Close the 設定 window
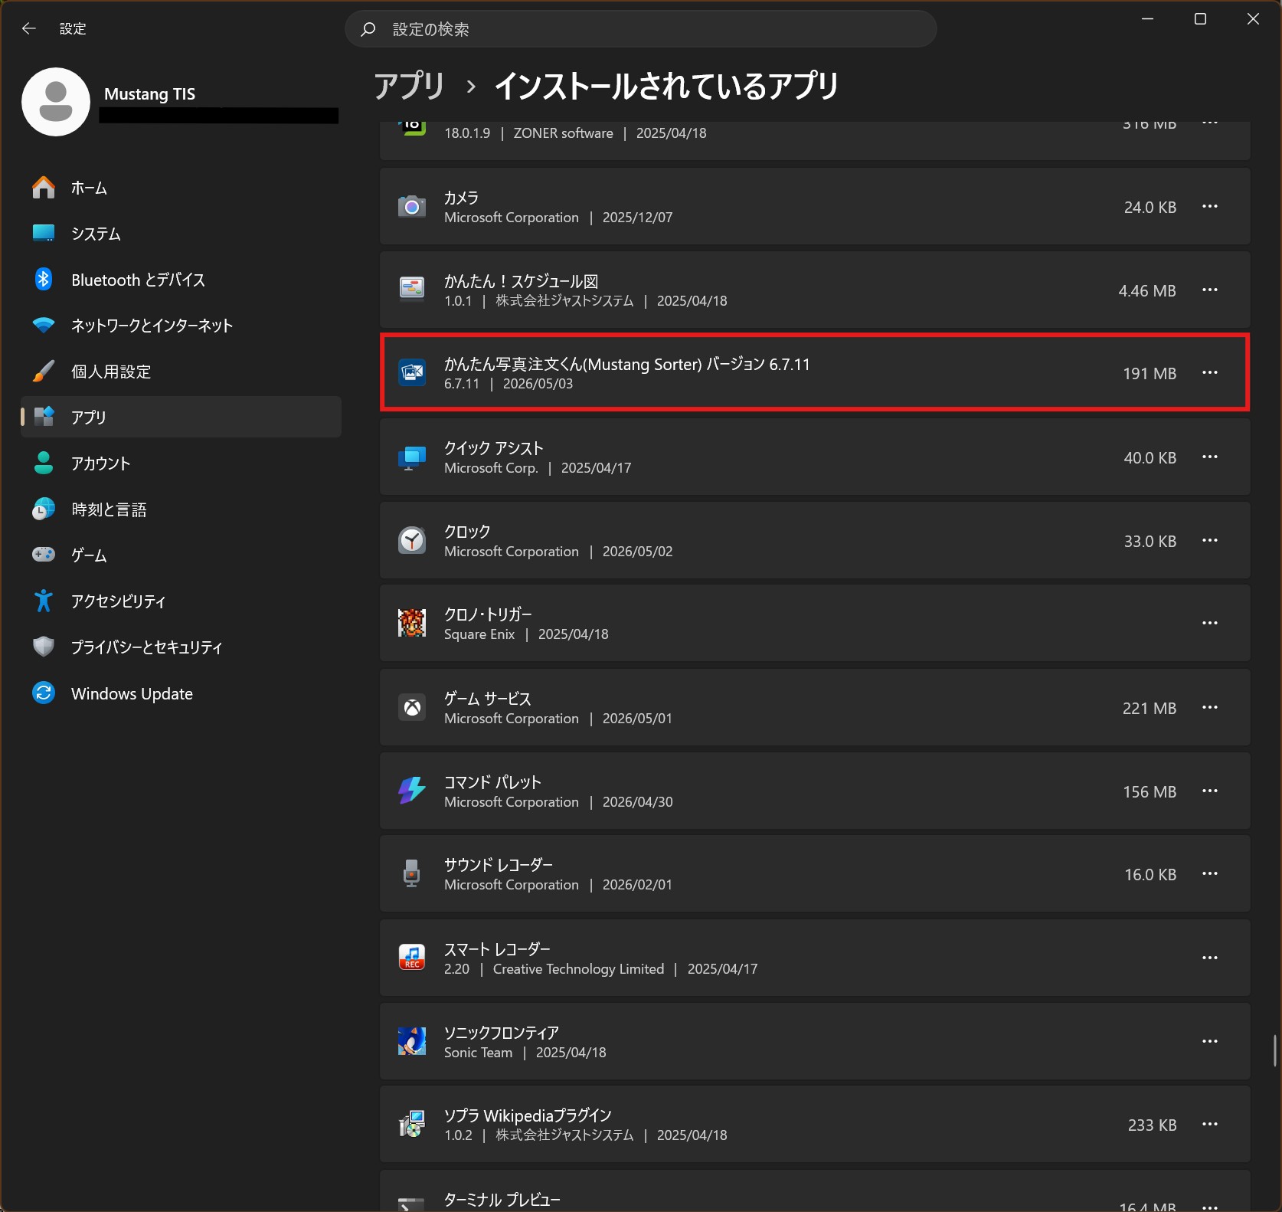Screen dimensions: 1282x1212 (x=1253, y=19)
